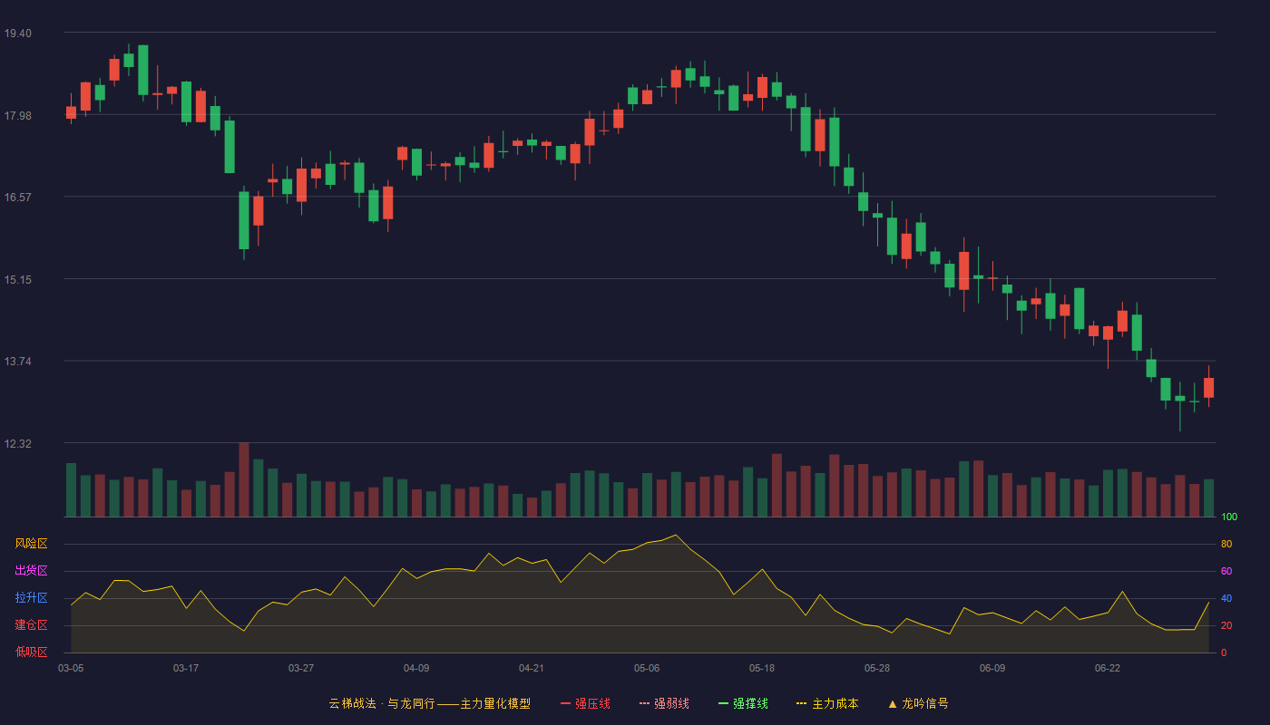Viewport: 1270px width, 725px height.
Task: Click the green 强撑线 line marker icon
Action: pos(723,703)
